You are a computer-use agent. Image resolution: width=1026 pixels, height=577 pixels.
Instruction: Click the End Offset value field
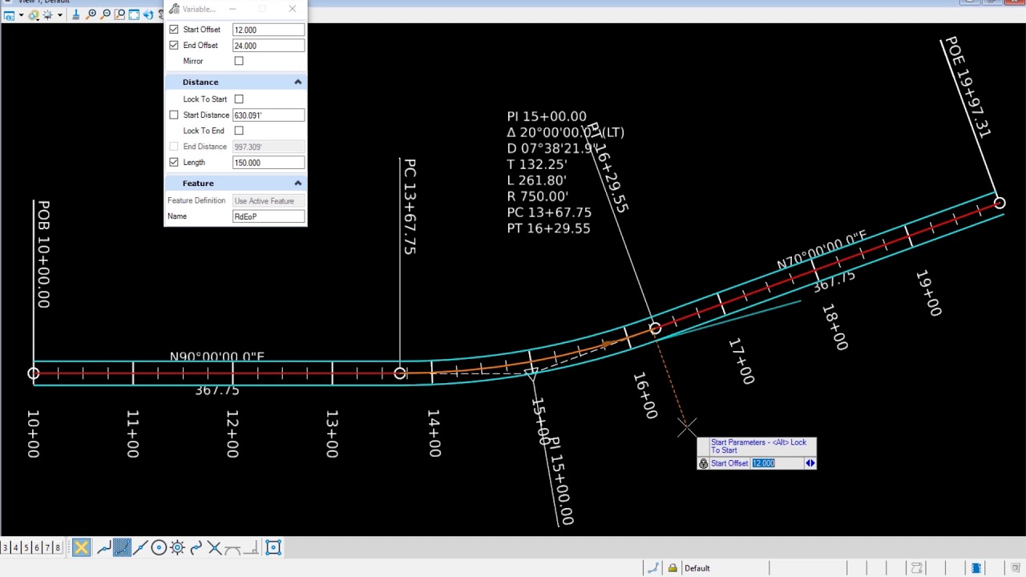269,46
